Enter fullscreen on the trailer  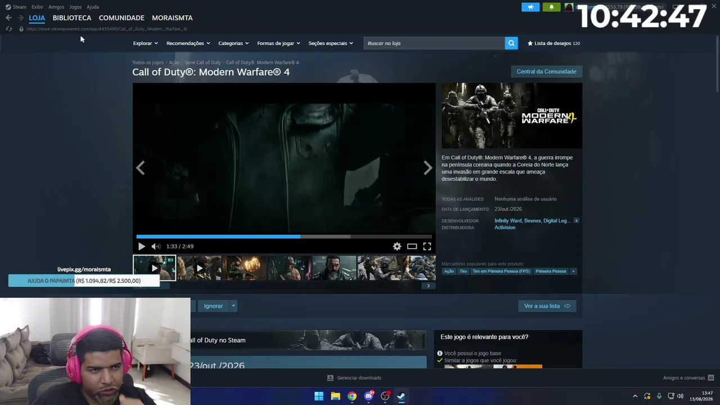(x=427, y=246)
